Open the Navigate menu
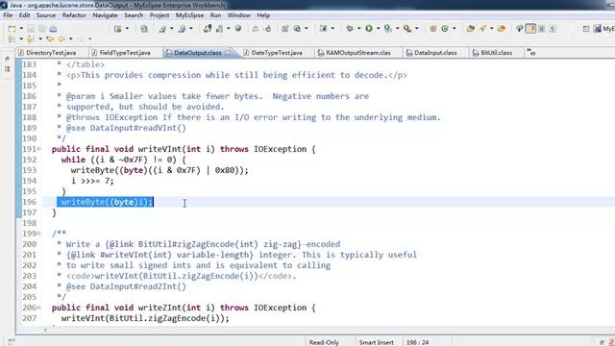The image size is (615, 346). [105, 15]
